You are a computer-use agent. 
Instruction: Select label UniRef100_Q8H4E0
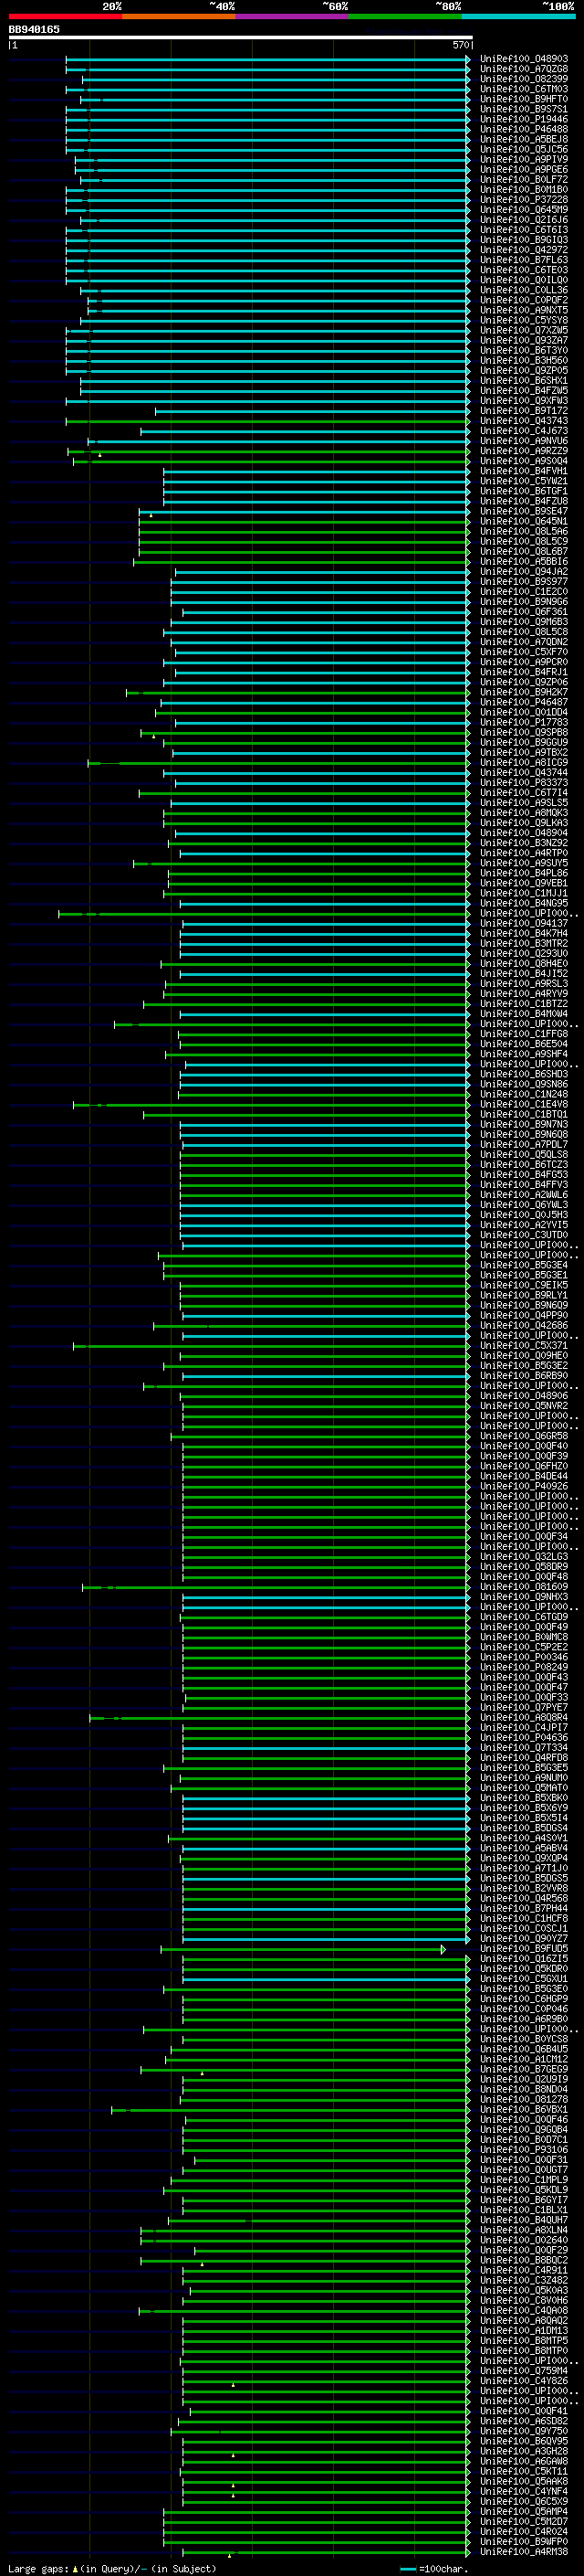pyautogui.click(x=524, y=963)
